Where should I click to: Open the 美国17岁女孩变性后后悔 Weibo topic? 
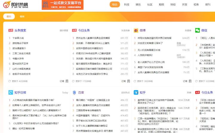150,67
